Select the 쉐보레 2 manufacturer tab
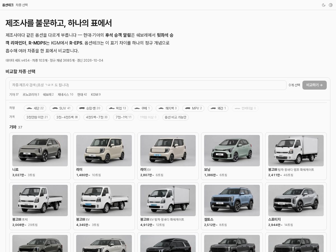This screenshot has height=252, width=336. coord(48,95)
